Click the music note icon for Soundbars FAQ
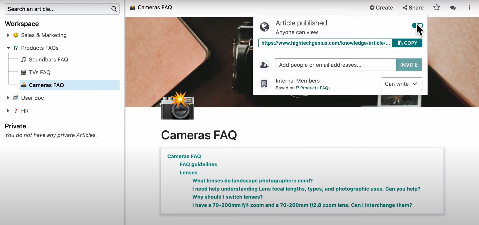This screenshot has width=479, height=225. click(23, 59)
